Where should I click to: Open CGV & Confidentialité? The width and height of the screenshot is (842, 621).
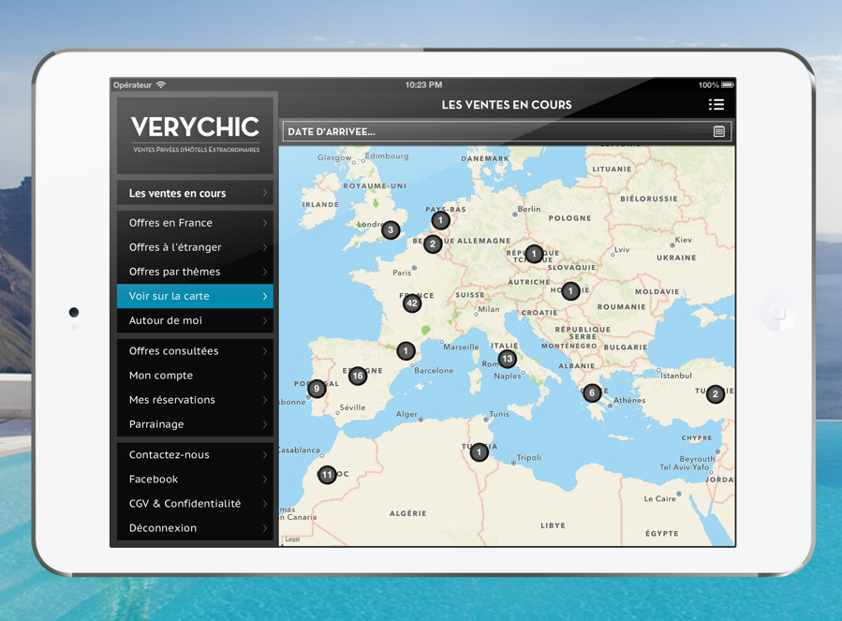point(195,503)
